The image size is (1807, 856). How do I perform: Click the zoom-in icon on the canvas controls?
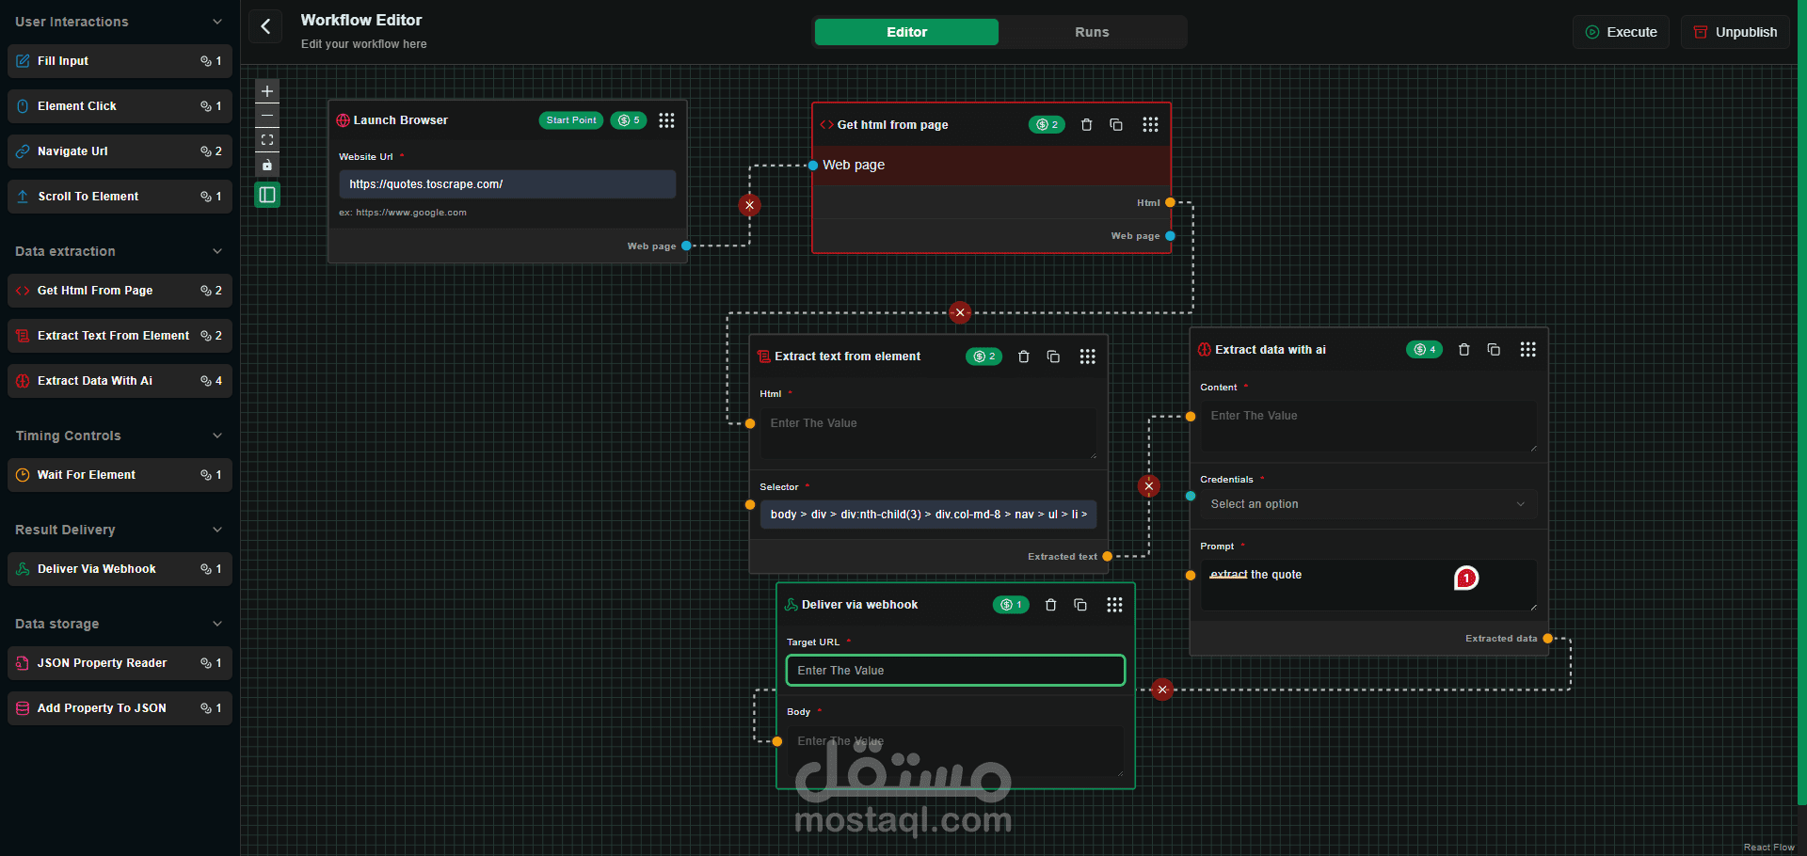[x=266, y=91]
